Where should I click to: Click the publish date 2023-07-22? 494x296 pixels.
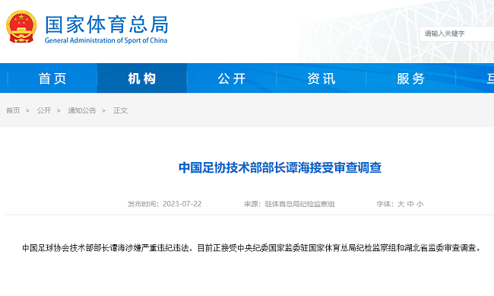(182, 204)
